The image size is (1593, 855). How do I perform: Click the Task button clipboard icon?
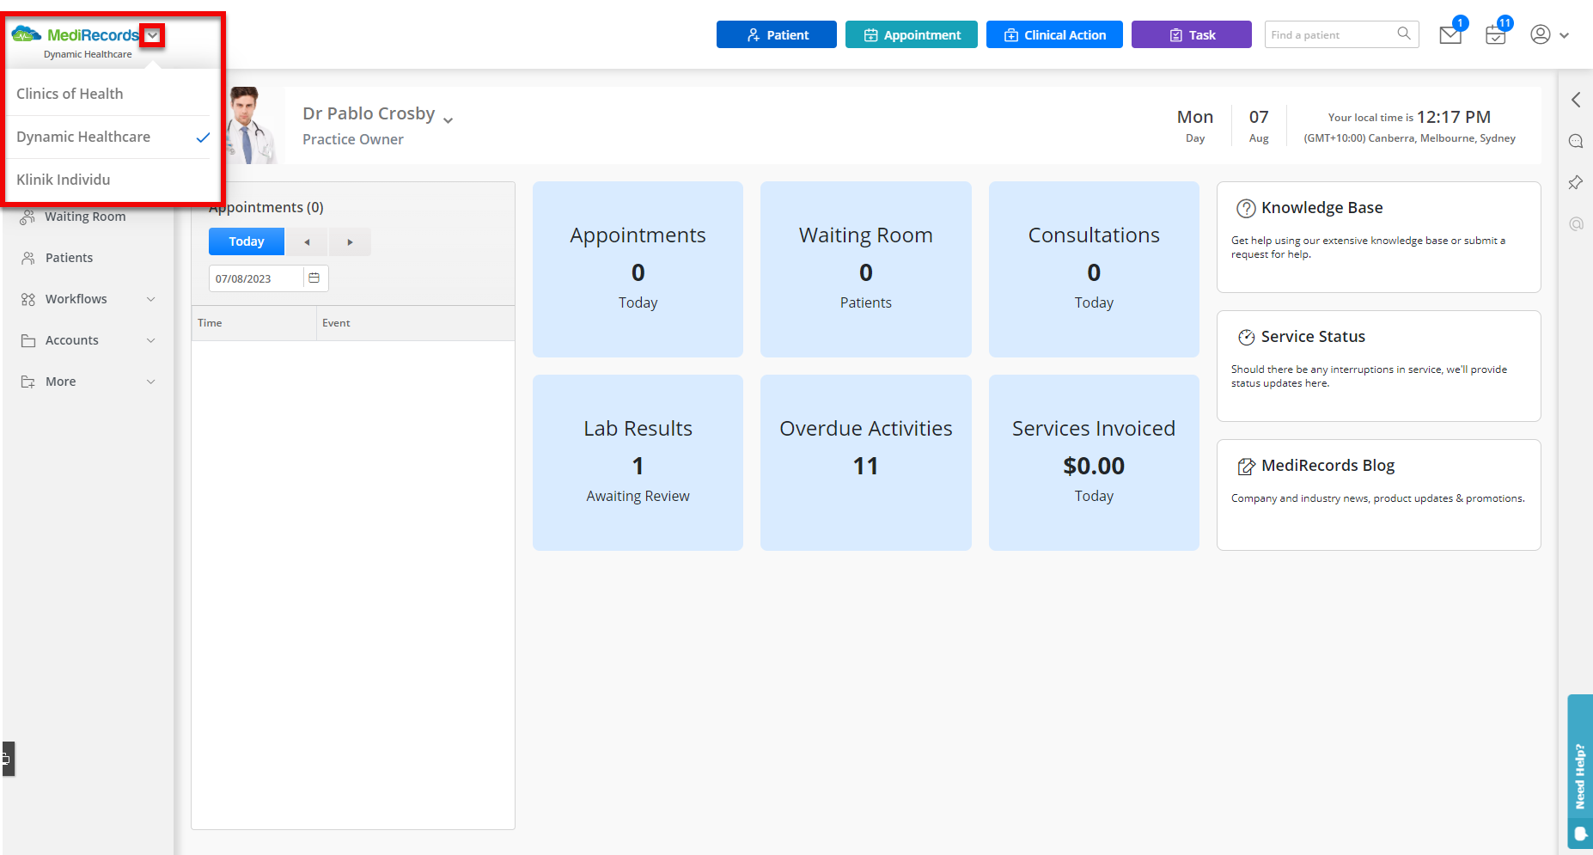(1176, 35)
